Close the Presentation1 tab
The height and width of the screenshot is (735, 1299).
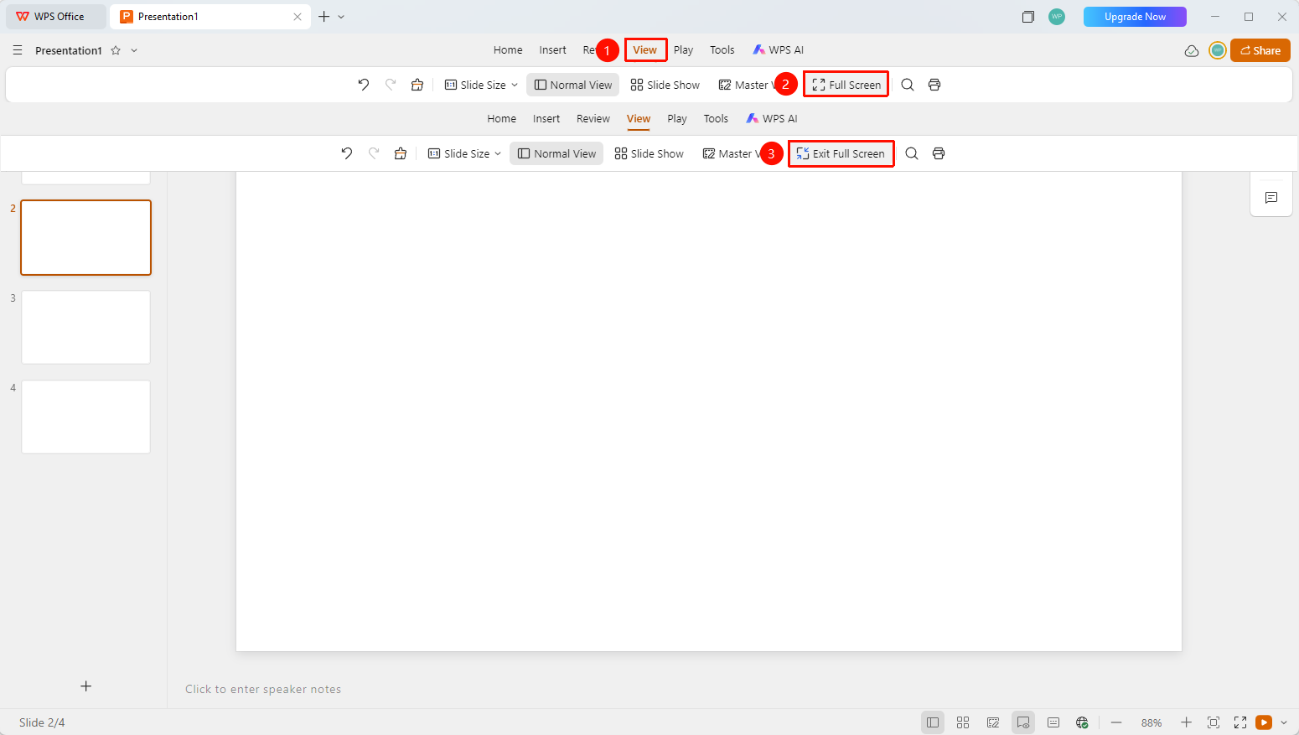pos(298,17)
